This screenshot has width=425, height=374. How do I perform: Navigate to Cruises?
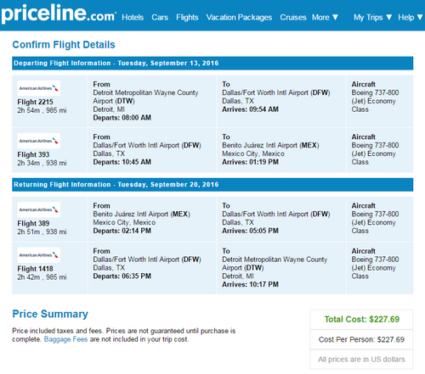[x=293, y=18]
